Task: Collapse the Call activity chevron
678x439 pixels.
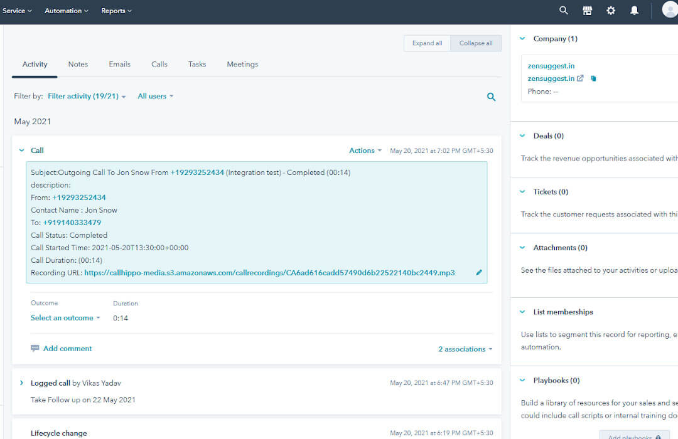Action: coord(21,151)
